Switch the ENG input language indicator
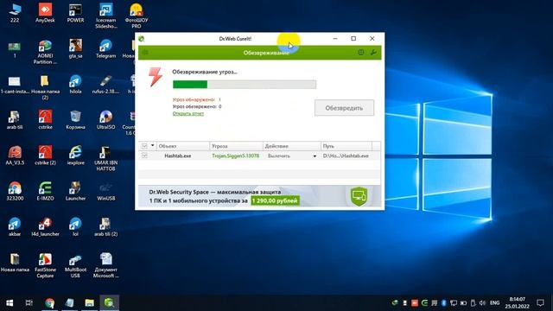This screenshot has width=553, height=311. click(495, 303)
